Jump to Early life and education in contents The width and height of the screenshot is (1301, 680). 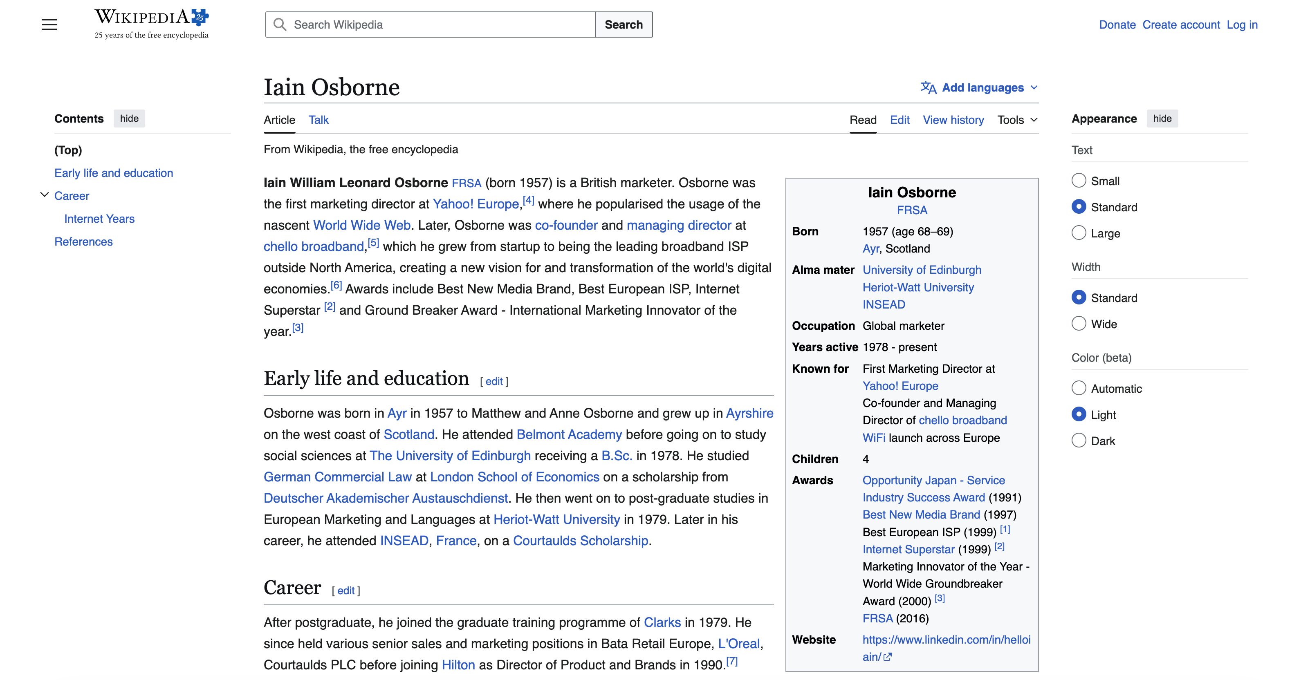coord(114,172)
